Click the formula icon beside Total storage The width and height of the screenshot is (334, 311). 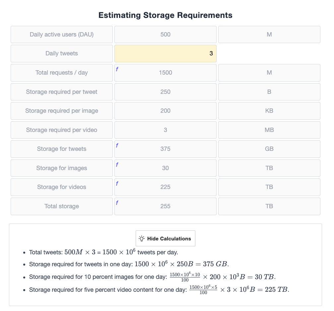pos(117,203)
